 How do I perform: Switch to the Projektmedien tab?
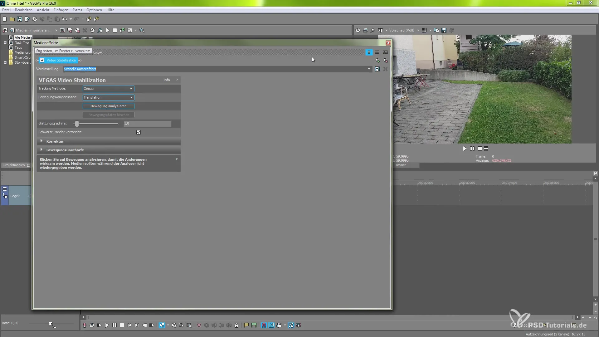click(14, 165)
